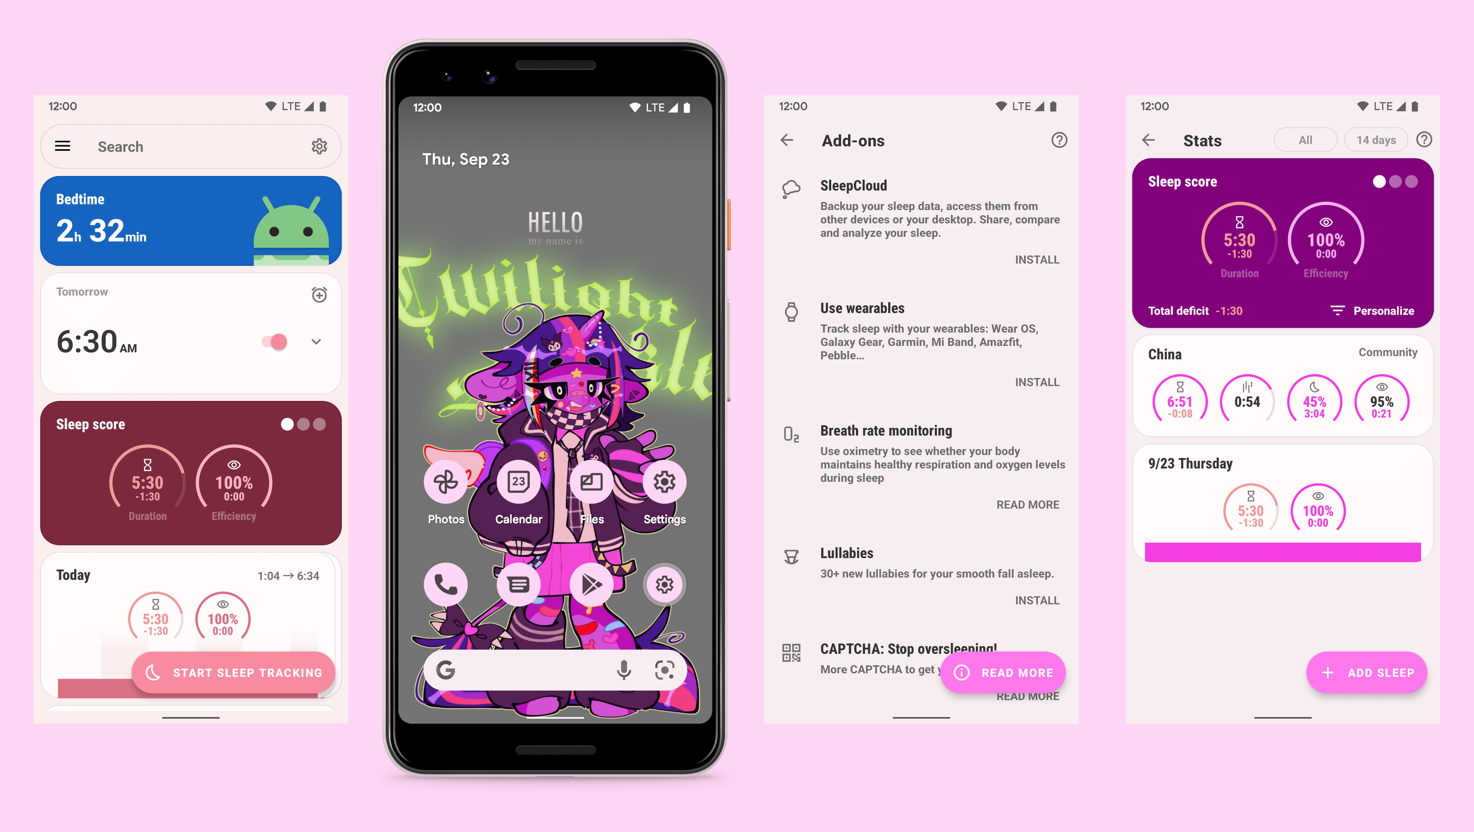Open the hamburger menu on main screen
Image resolution: width=1474 pixels, height=832 pixels.
coord(63,146)
